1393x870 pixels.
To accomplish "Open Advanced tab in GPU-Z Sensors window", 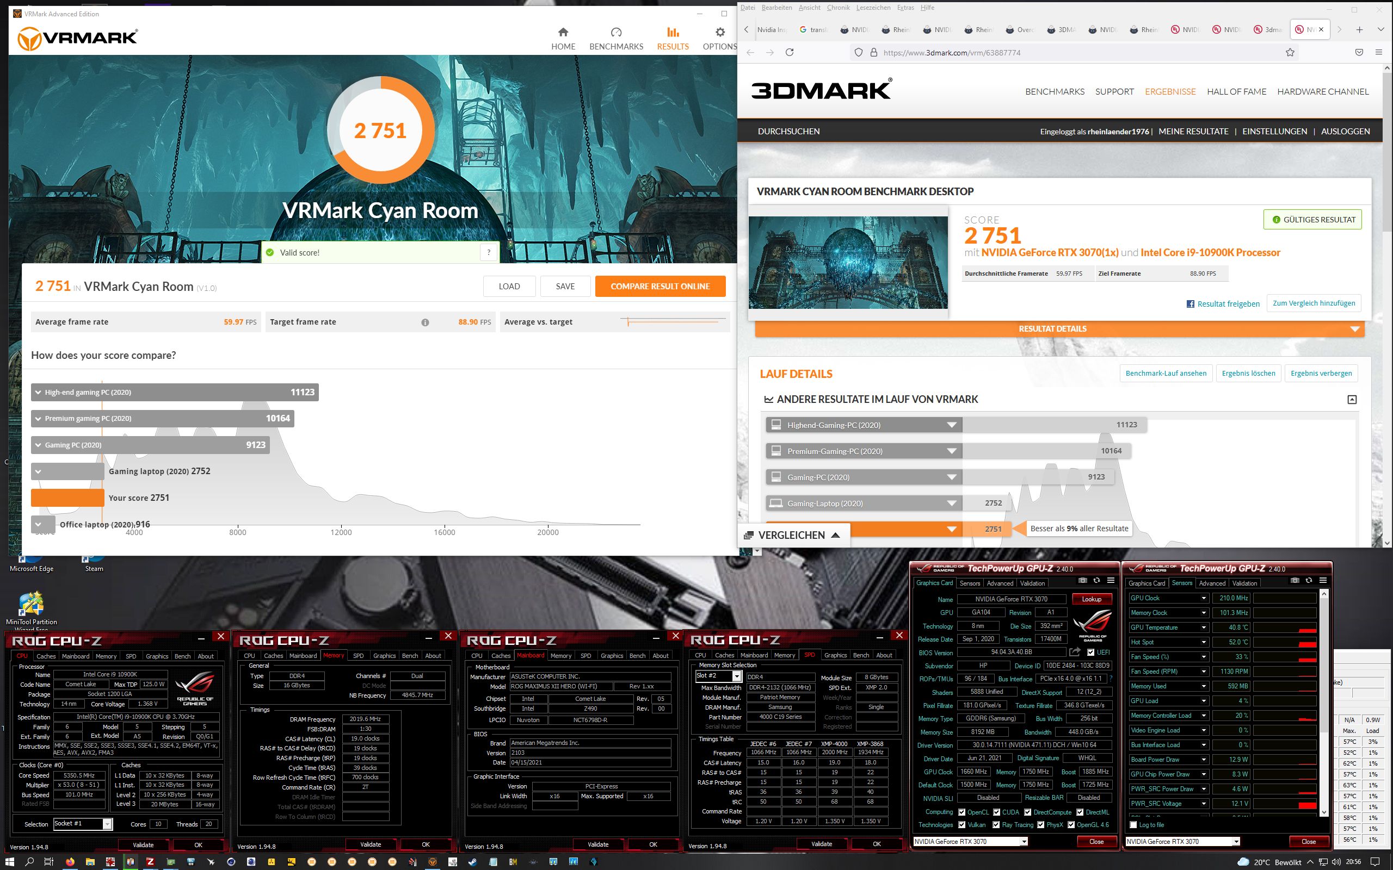I will (x=1212, y=583).
